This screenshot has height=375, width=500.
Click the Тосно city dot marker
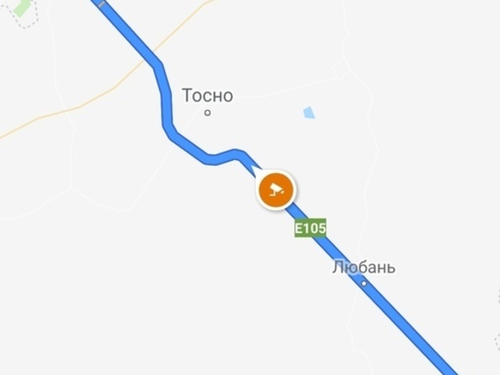207,112
